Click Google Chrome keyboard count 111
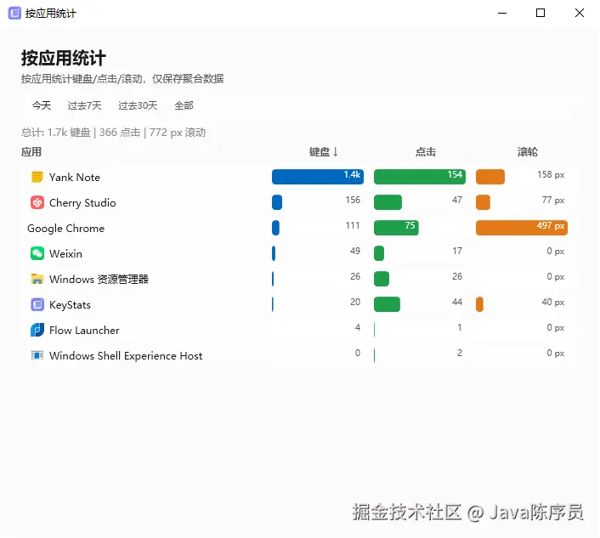The width and height of the screenshot is (600, 538). click(353, 225)
